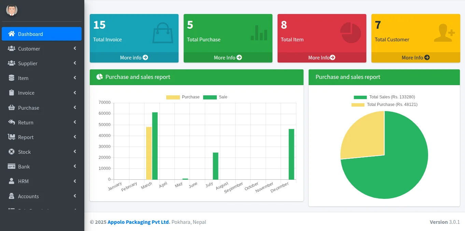Click More info on the Total Invoice card
The width and height of the screenshot is (465, 231).
point(134,57)
